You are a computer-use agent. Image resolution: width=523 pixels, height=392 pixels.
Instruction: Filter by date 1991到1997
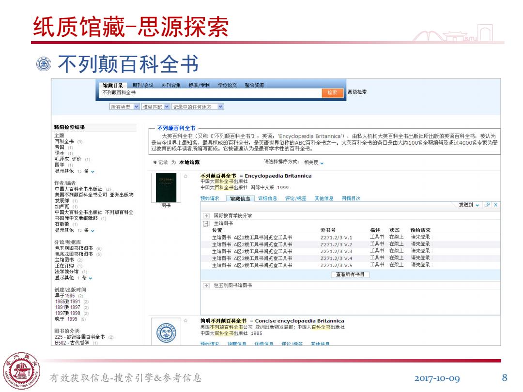72,308
